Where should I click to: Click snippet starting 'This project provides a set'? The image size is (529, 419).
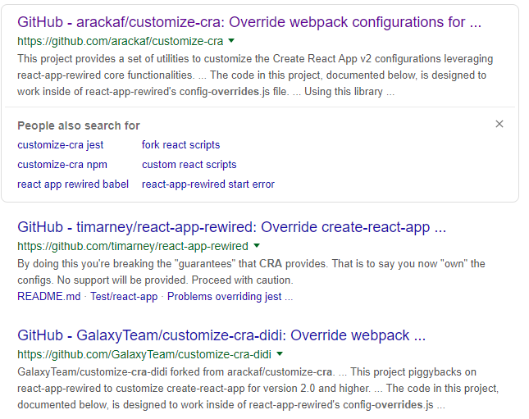click(x=255, y=75)
